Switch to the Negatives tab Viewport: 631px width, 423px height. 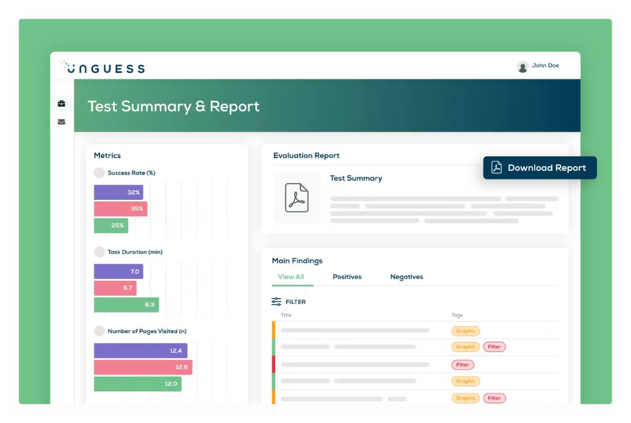pos(406,277)
